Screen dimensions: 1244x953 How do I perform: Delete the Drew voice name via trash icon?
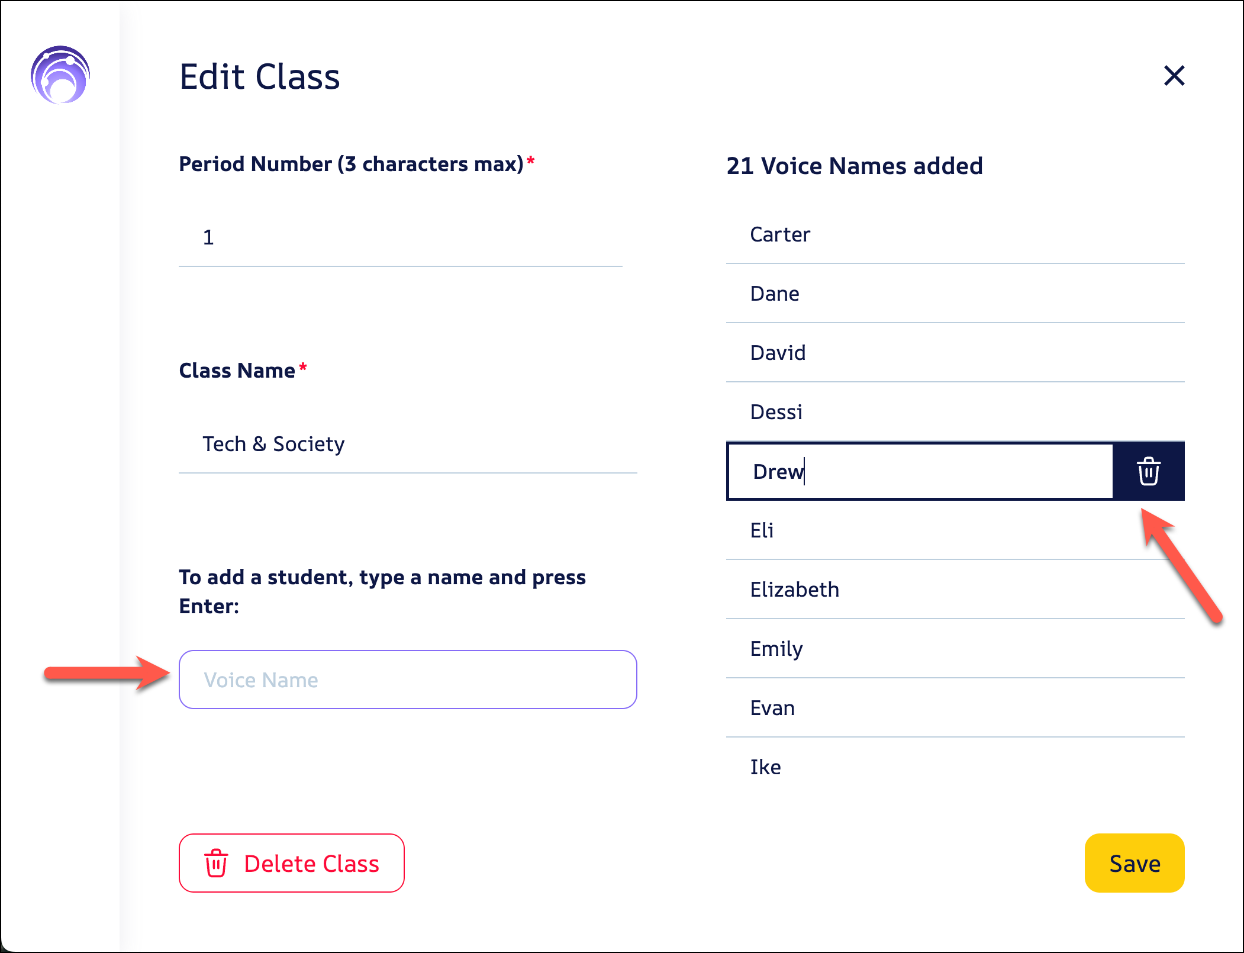[x=1148, y=471]
